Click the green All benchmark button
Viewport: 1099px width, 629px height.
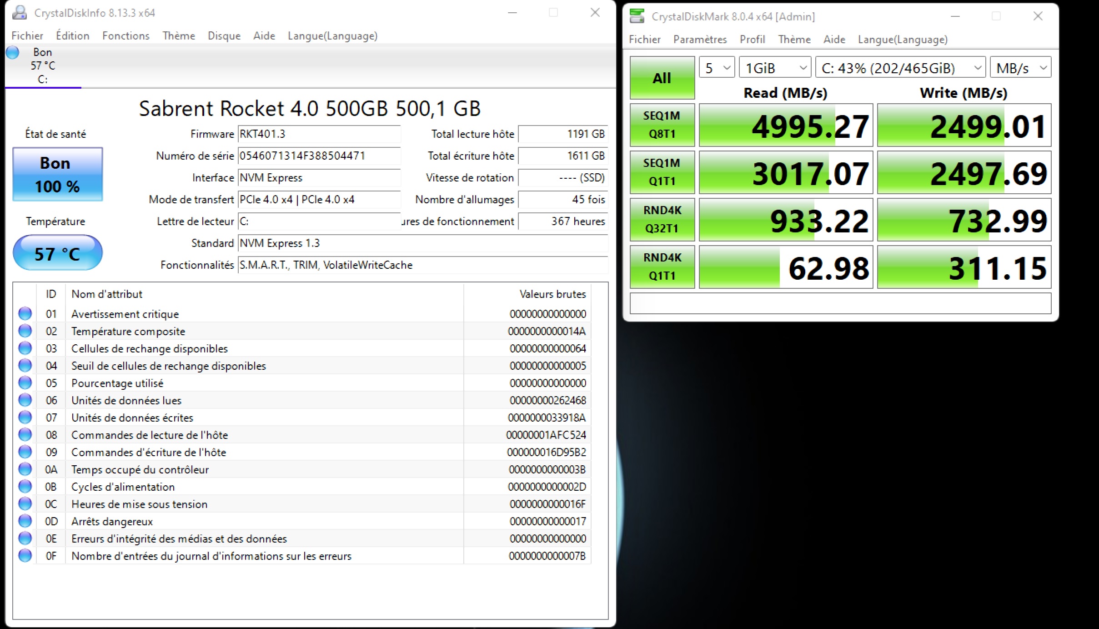662,78
